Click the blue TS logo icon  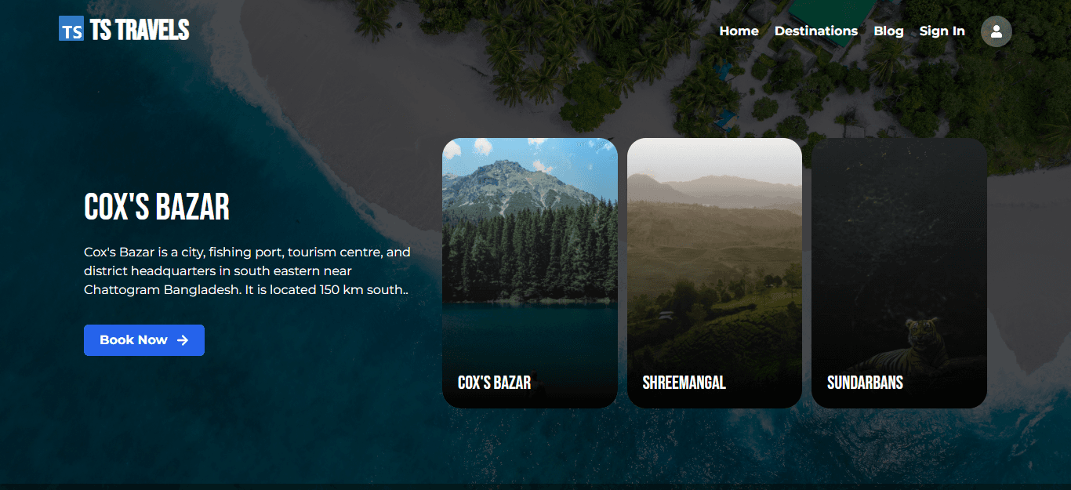[71, 29]
